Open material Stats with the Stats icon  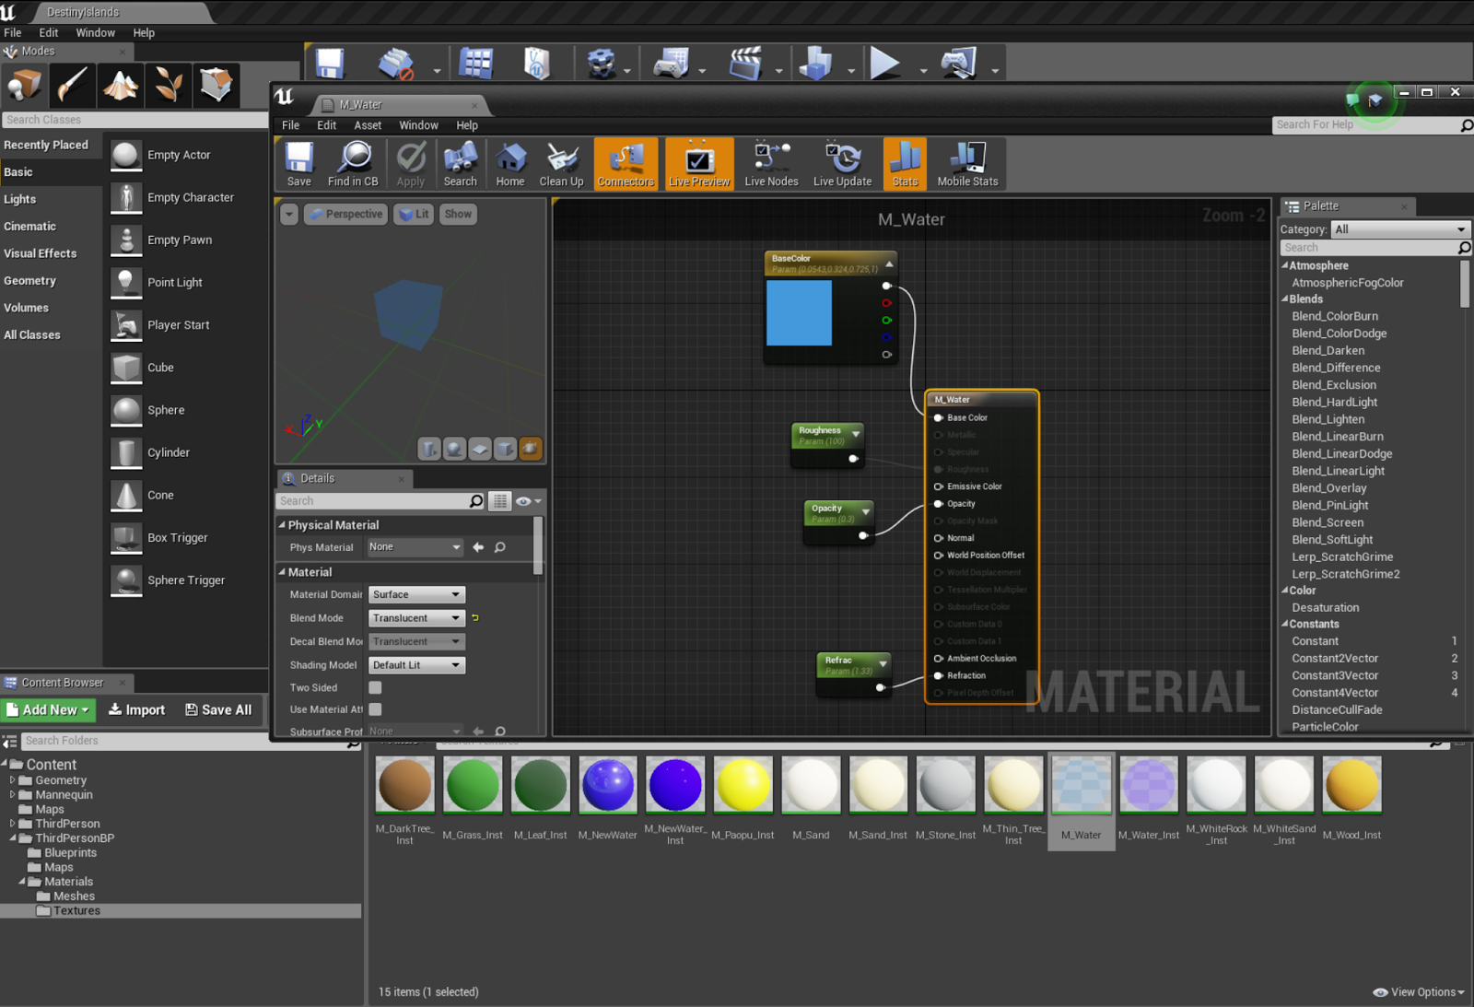(904, 163)
